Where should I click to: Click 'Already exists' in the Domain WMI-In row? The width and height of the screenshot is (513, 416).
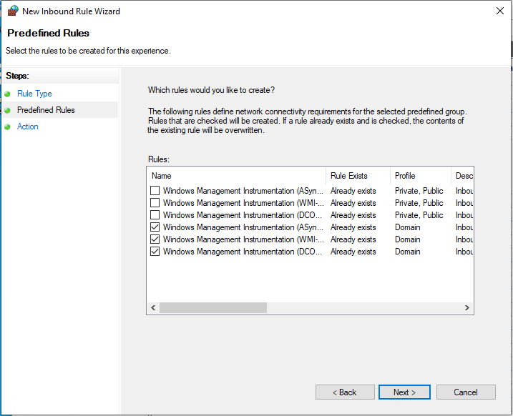coord(353,239)
